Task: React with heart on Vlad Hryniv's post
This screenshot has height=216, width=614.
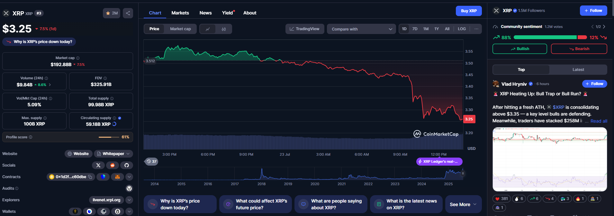Action: coord(501,199)
